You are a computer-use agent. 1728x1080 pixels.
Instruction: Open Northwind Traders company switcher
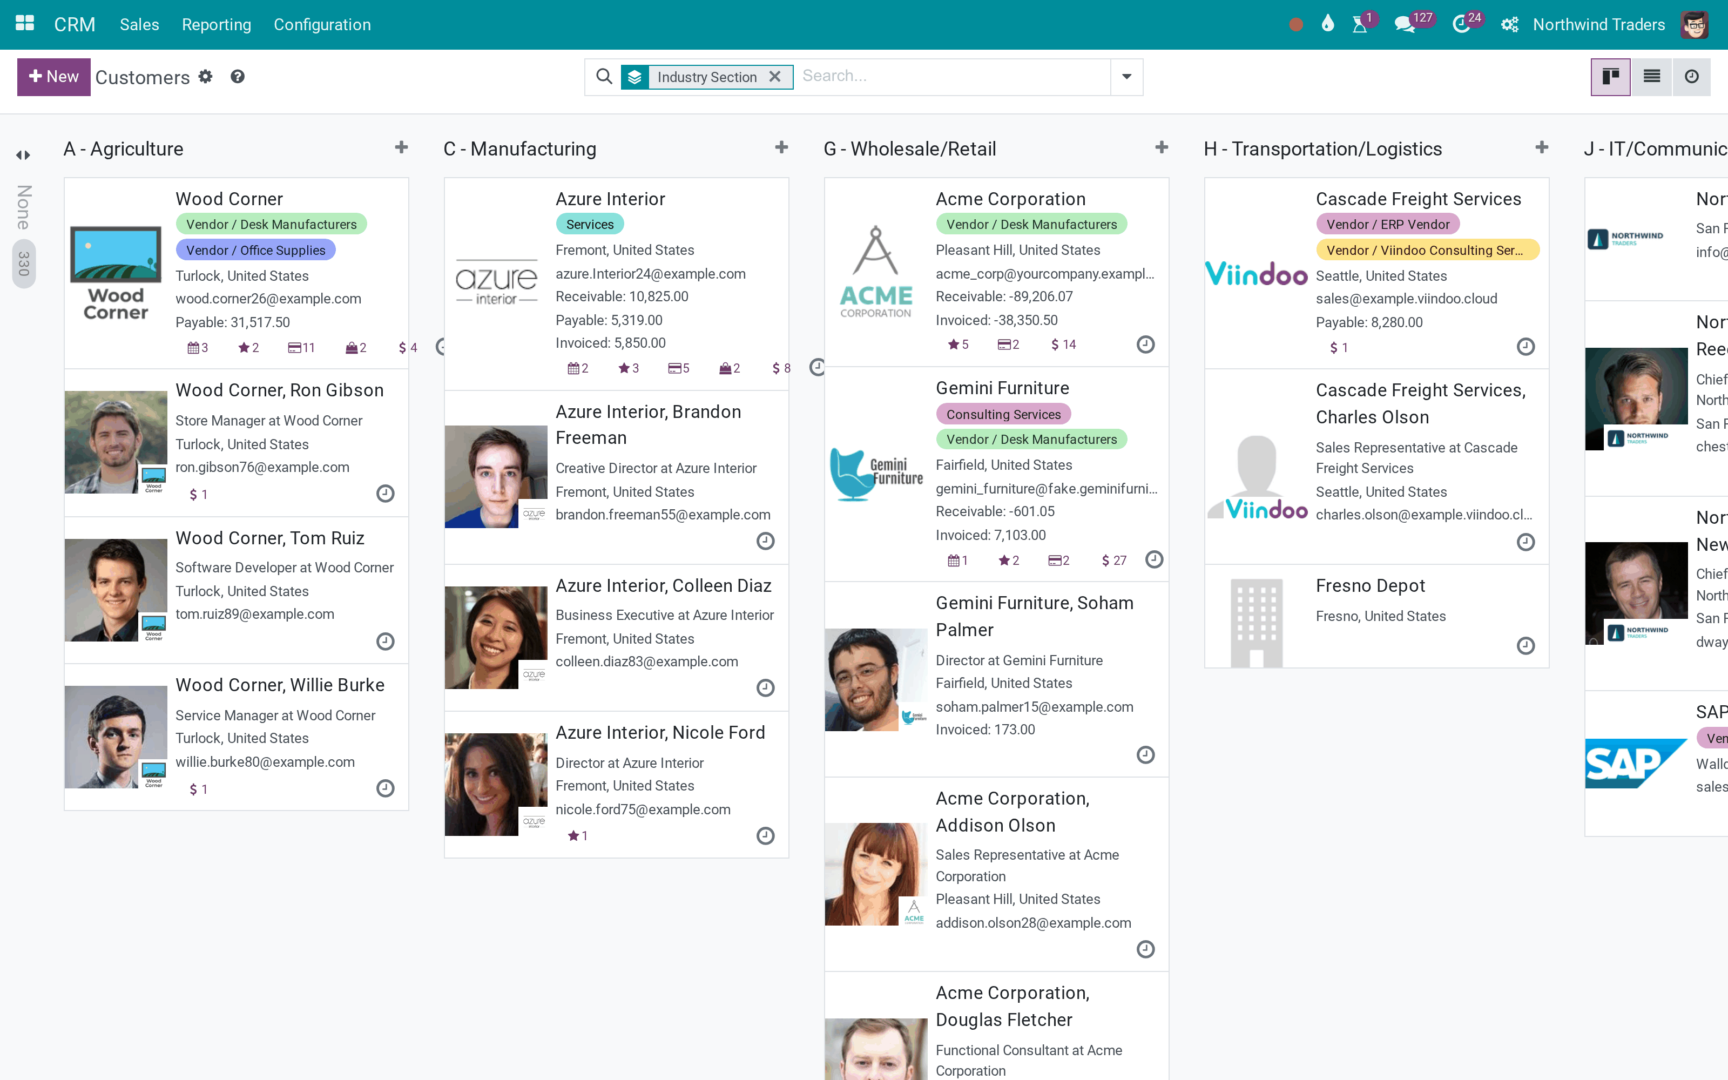[x=1599, y=24]
